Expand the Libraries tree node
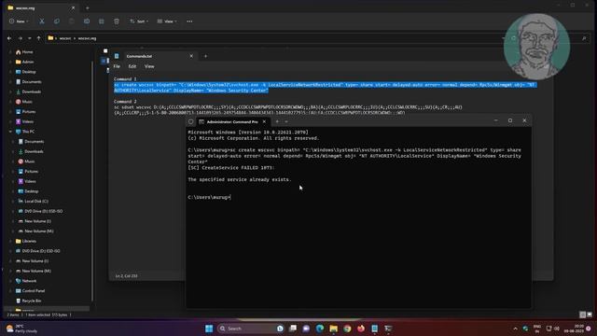This screenshot has width=597, height=336. (x=10, y=241)
